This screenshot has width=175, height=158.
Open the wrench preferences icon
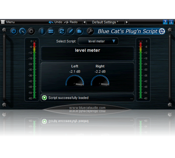90,31
